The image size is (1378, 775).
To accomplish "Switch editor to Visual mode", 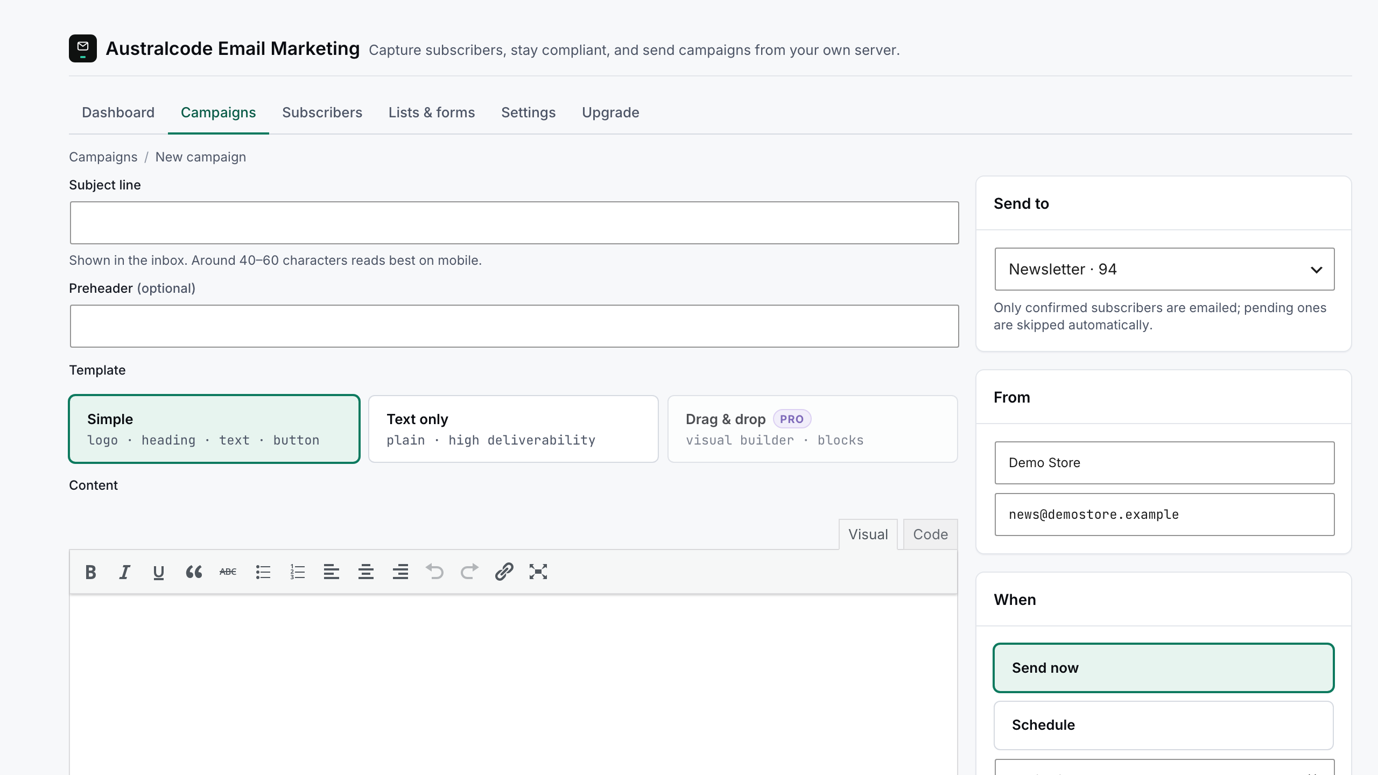I will point(868,534).
